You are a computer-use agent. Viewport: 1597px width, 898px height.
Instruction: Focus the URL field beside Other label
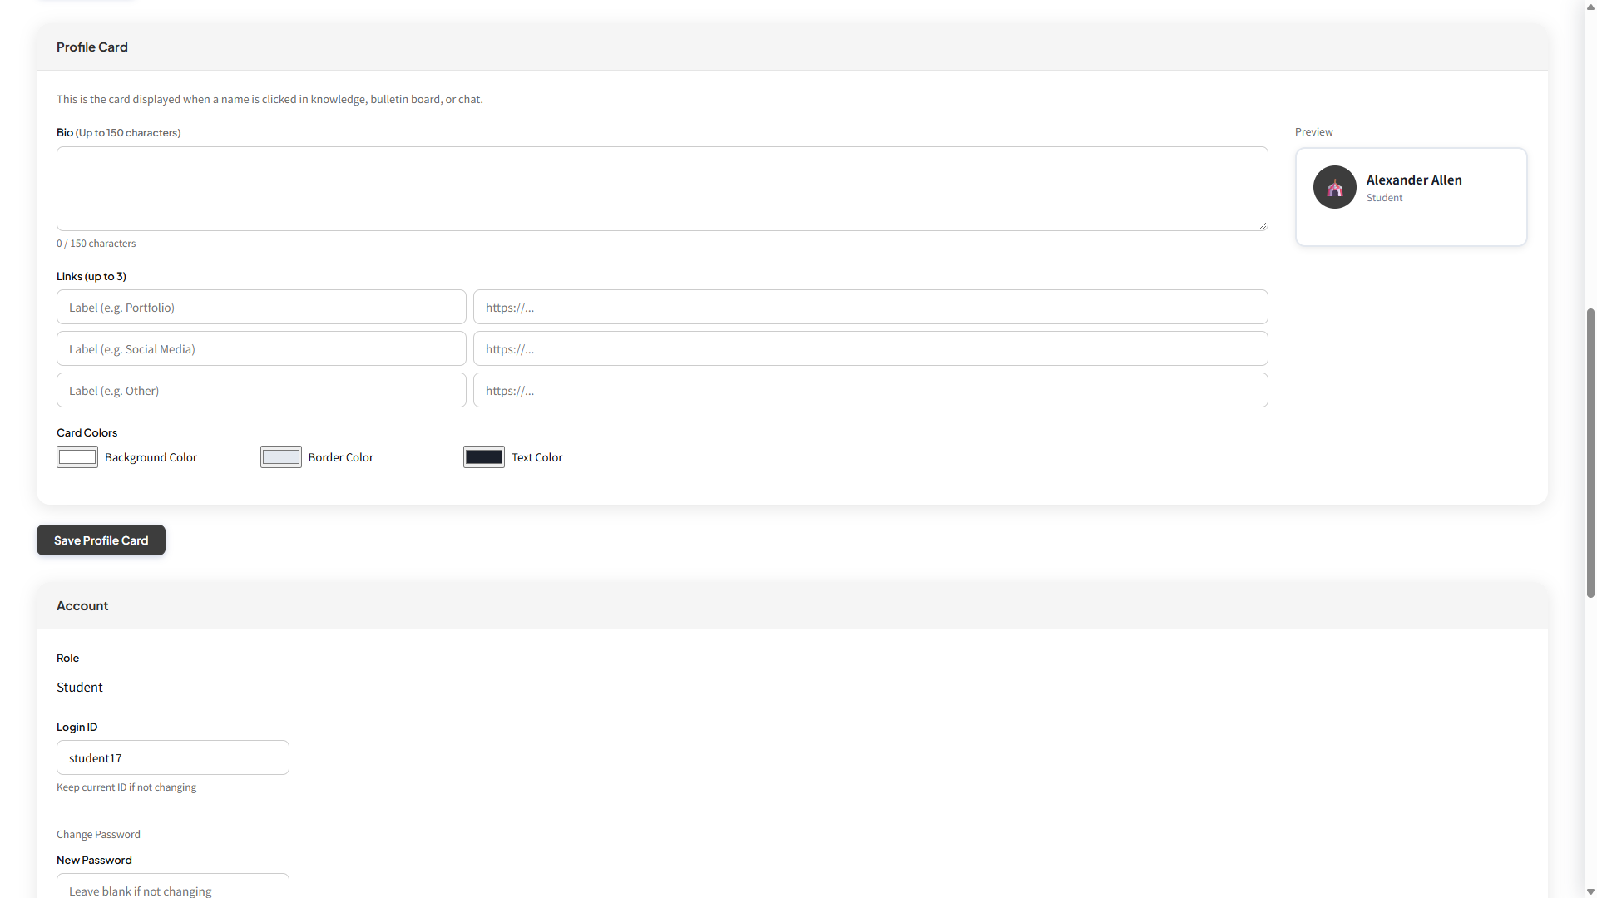[x=870, y=390]
